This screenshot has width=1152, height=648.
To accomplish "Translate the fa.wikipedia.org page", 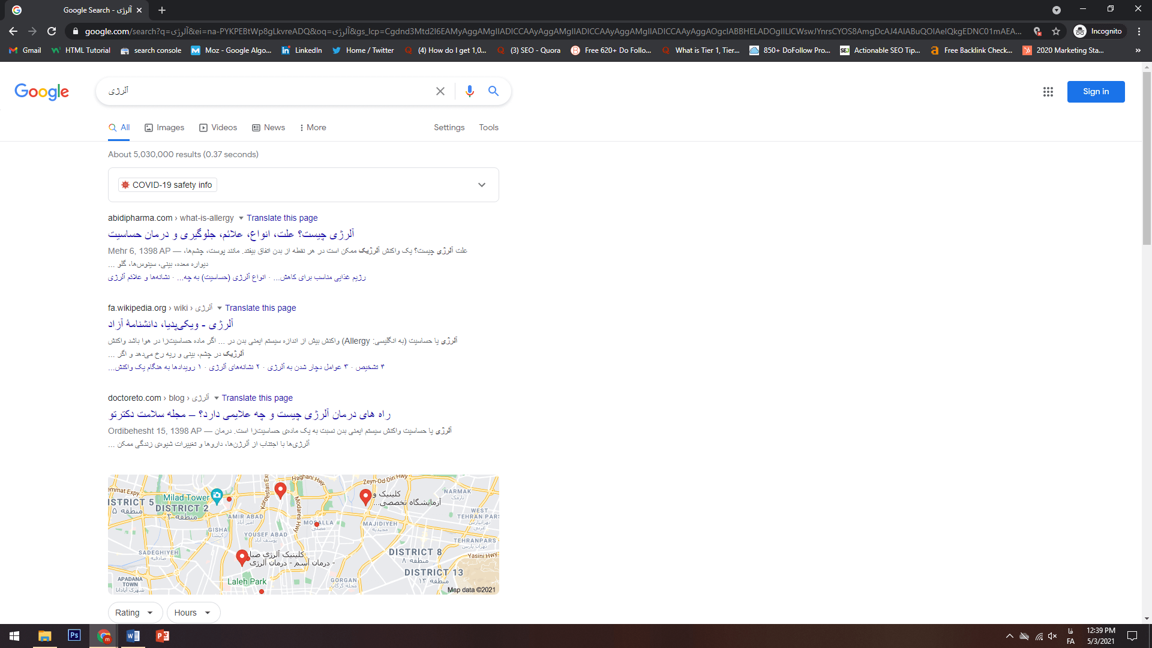I will click(260, 308).
